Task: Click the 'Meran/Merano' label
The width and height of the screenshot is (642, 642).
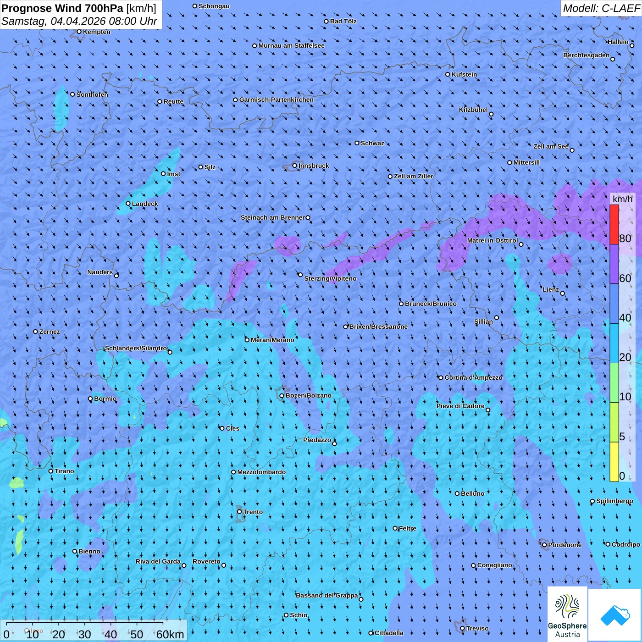Action: coord(273,340)
